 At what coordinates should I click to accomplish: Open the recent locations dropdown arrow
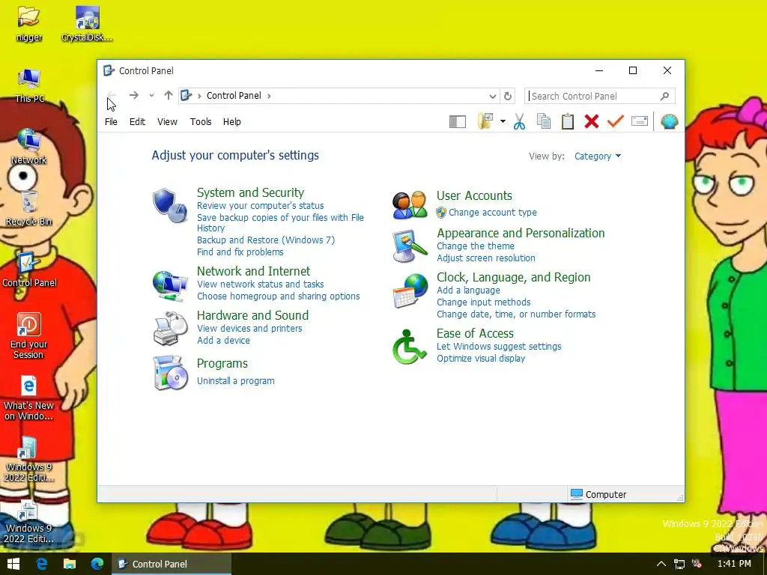[151, 95]
